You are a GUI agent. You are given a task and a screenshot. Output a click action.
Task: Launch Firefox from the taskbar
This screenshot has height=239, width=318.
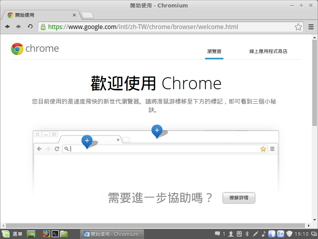(46, 234)
